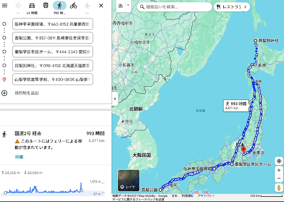Edit the 高梨公園 waypoint field
The image size is (284, 202).
(52, 38)
